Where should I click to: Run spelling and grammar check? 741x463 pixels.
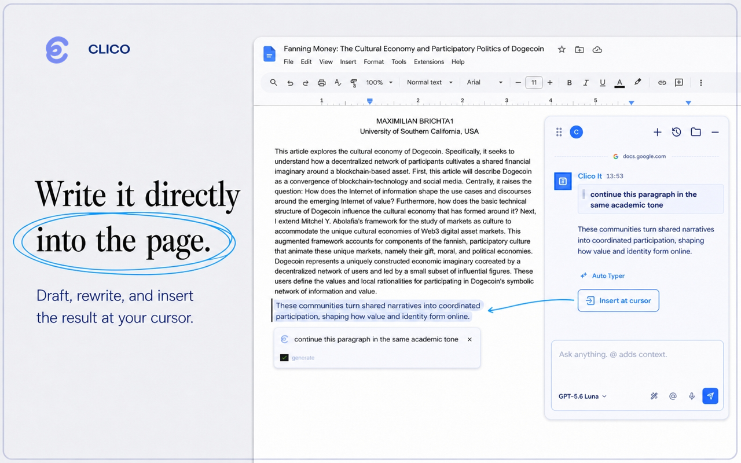pos(338,83)
